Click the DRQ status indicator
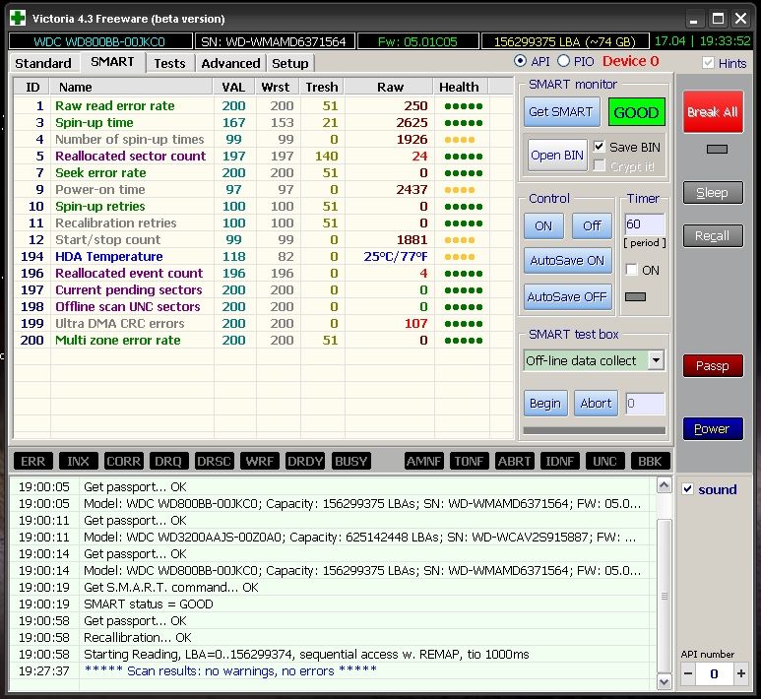This screenshot has height=699, width=761. click(168, 461)
